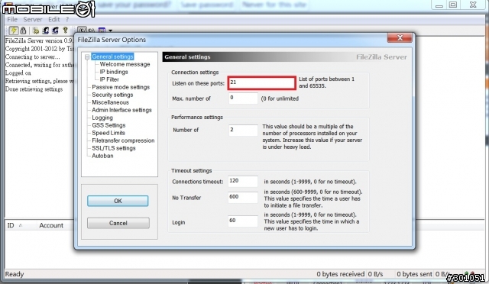The width and height of the screenshot is (489, 284).
Task: Cancel the Server Options dialog
Action: (118, 223)
